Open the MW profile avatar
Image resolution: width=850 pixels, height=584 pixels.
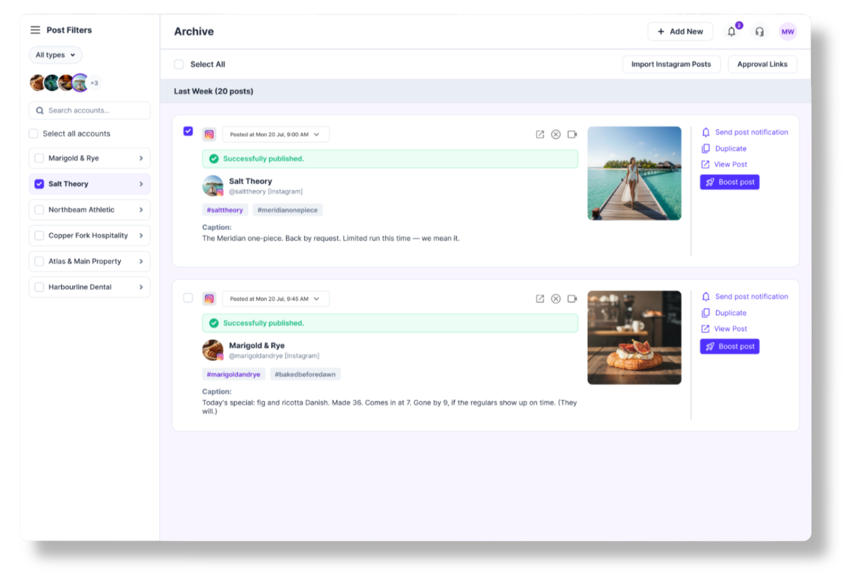coord(788,31)
